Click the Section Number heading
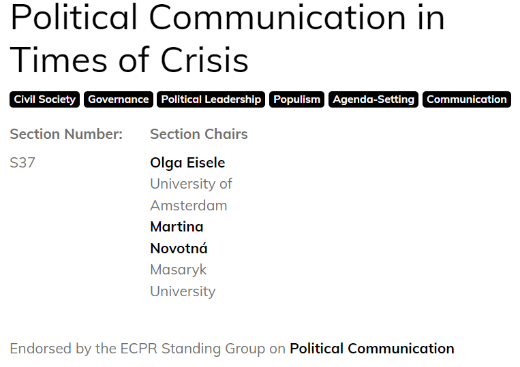The image size is (520, 367). click(66, 134)
